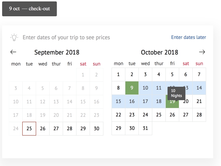
Task: Click the 9 oct check-out button
Action: point(29,8)
